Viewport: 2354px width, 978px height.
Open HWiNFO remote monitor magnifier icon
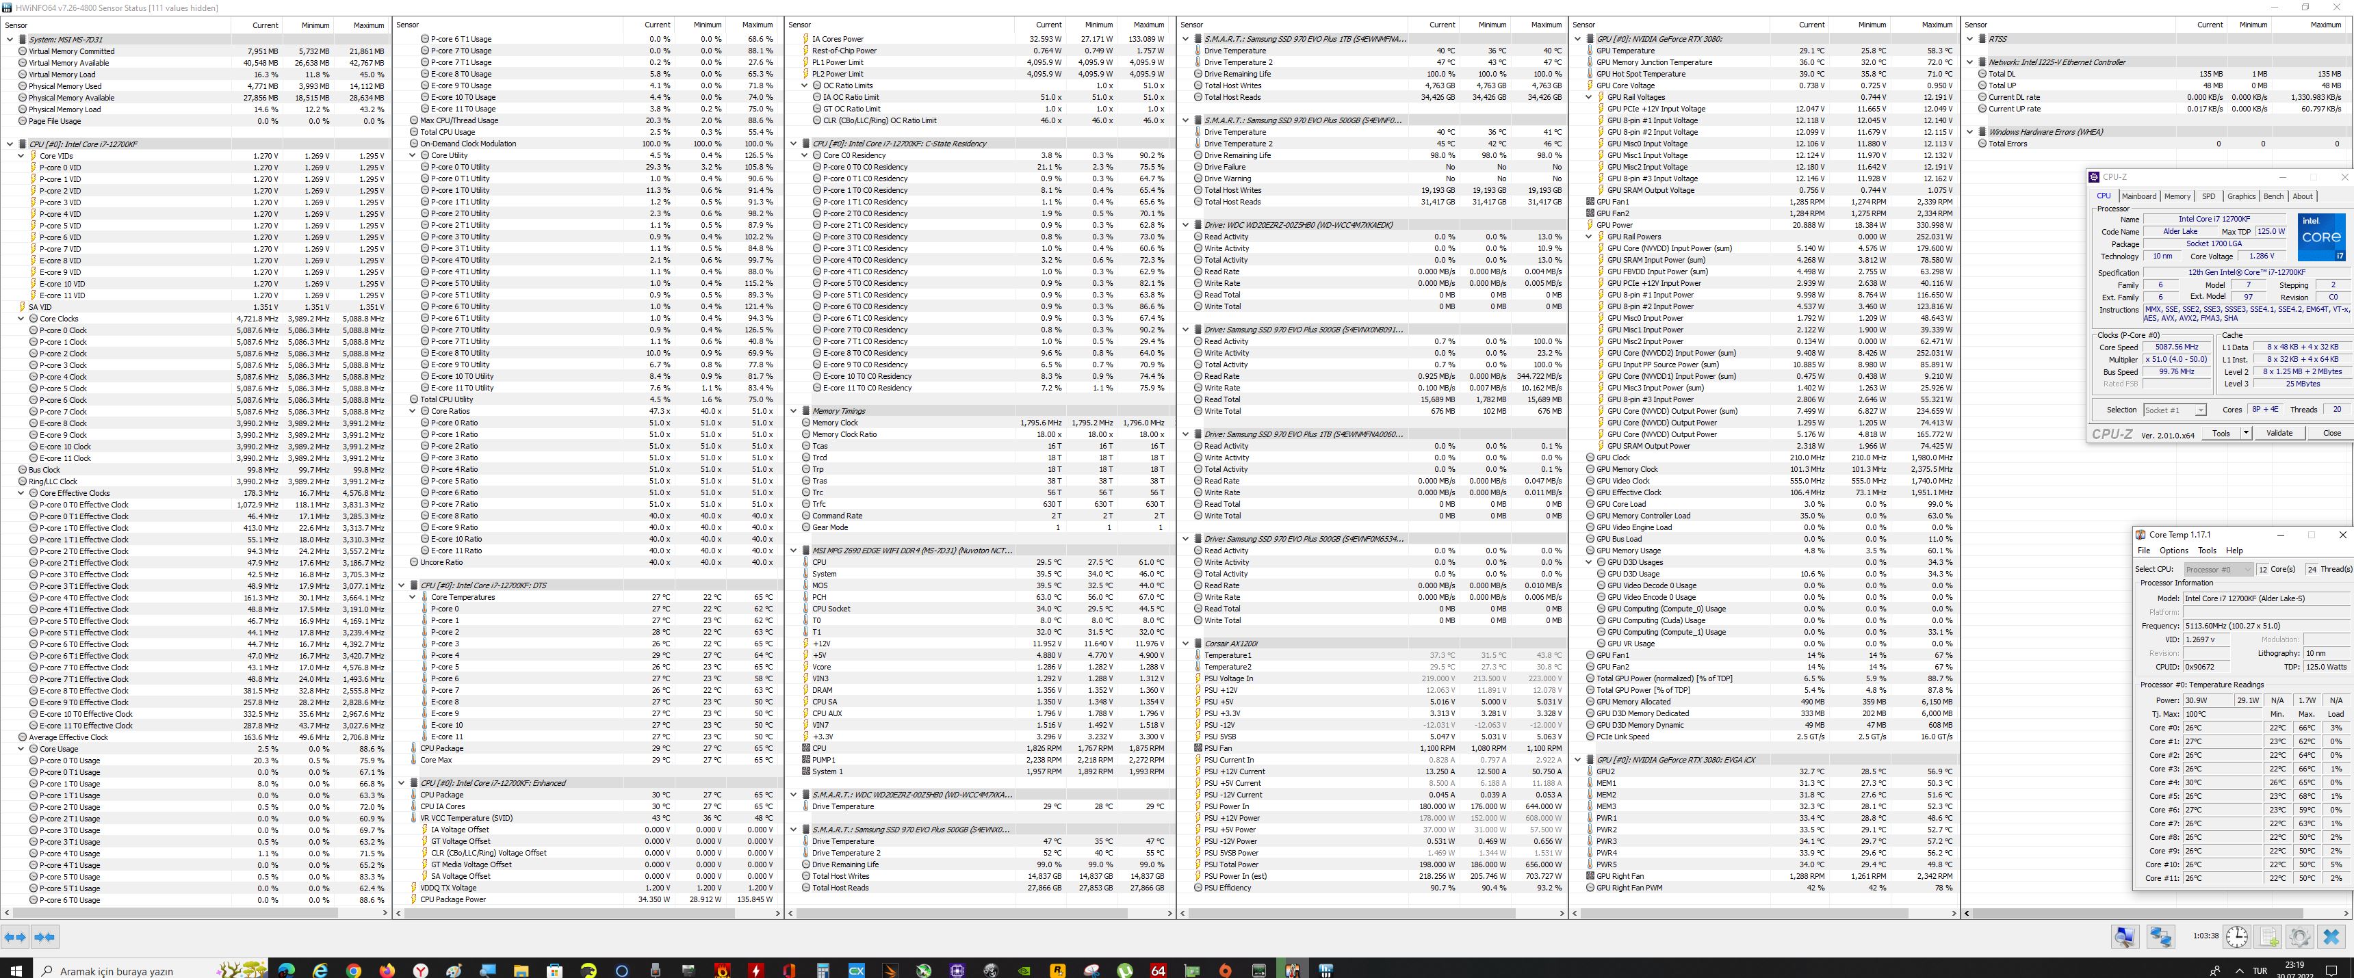point(2125,936)
